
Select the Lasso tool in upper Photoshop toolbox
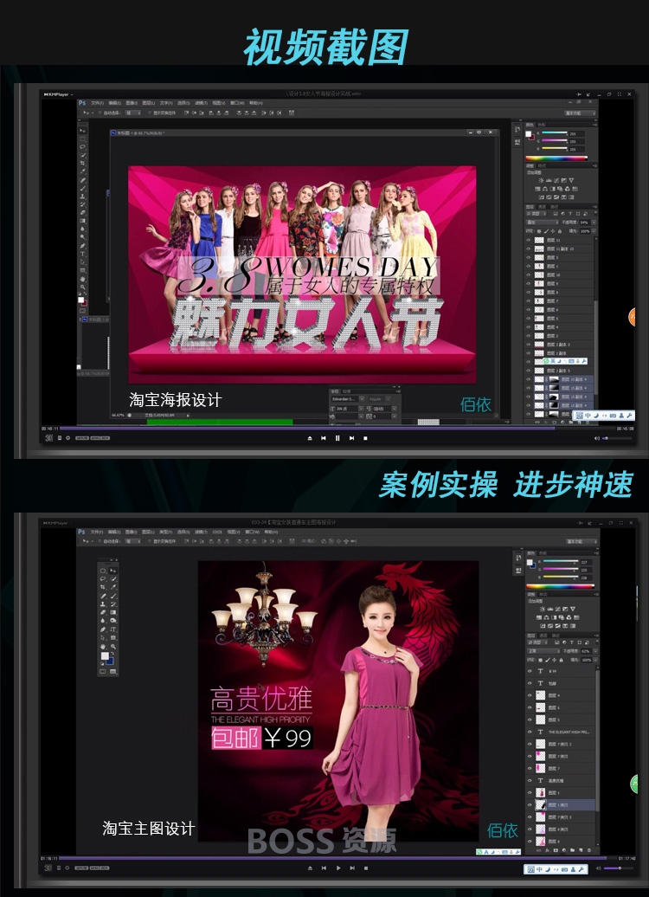[x=83, y=146]
